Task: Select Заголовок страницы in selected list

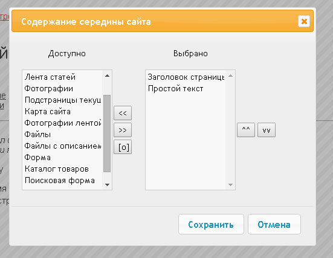Action: coord(186,77)
